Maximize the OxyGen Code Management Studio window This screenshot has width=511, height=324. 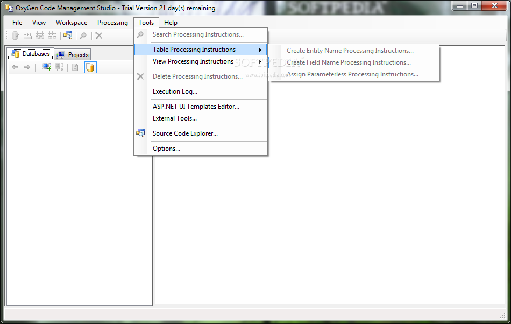(x=474, y=5)
